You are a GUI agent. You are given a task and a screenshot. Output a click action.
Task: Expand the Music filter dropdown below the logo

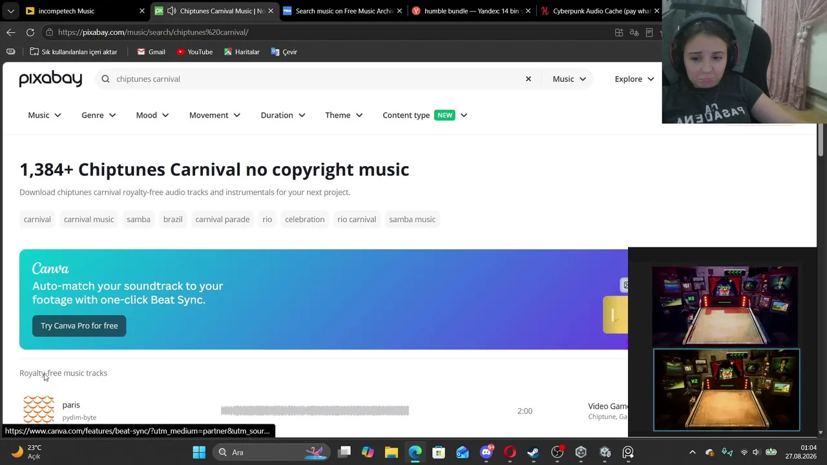pyautogui.click(x=45, y=115)
